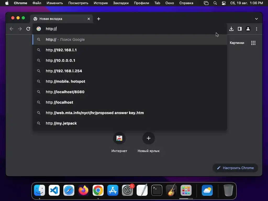Click the date and time display
This screenshot has width=268, height=201.
click(x=247, y=3)
